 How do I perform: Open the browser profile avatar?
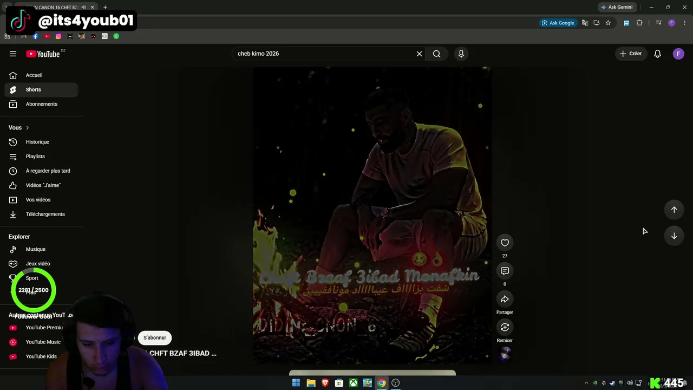pyautogui.click(x=671, y=23)
